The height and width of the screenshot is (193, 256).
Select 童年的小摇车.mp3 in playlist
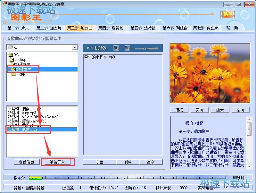99,57
